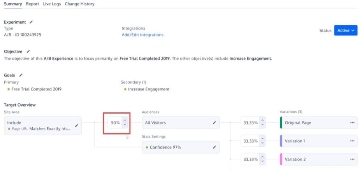Screen dimensions: 362x170
Task: Adjust Variation 2 33.33% traffic stepper
Action: click(263, 159)
